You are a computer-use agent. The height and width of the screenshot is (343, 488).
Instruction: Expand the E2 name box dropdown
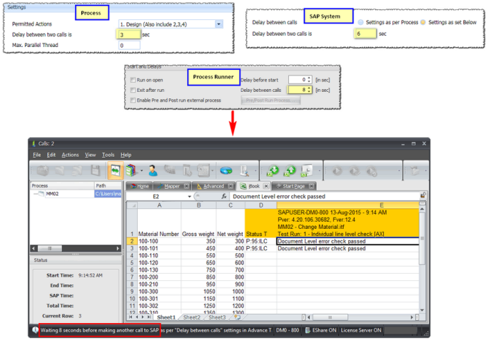click(x=189, y=197)
